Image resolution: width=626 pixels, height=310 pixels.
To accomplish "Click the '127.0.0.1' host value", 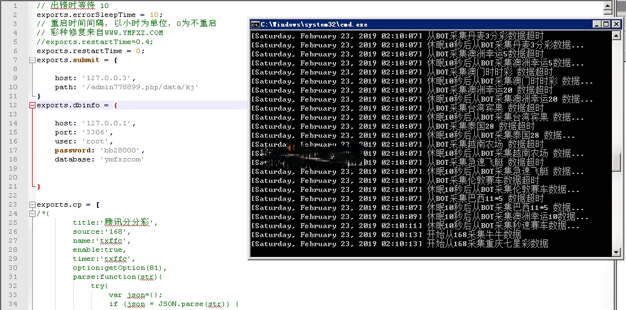I will (107, 123).
